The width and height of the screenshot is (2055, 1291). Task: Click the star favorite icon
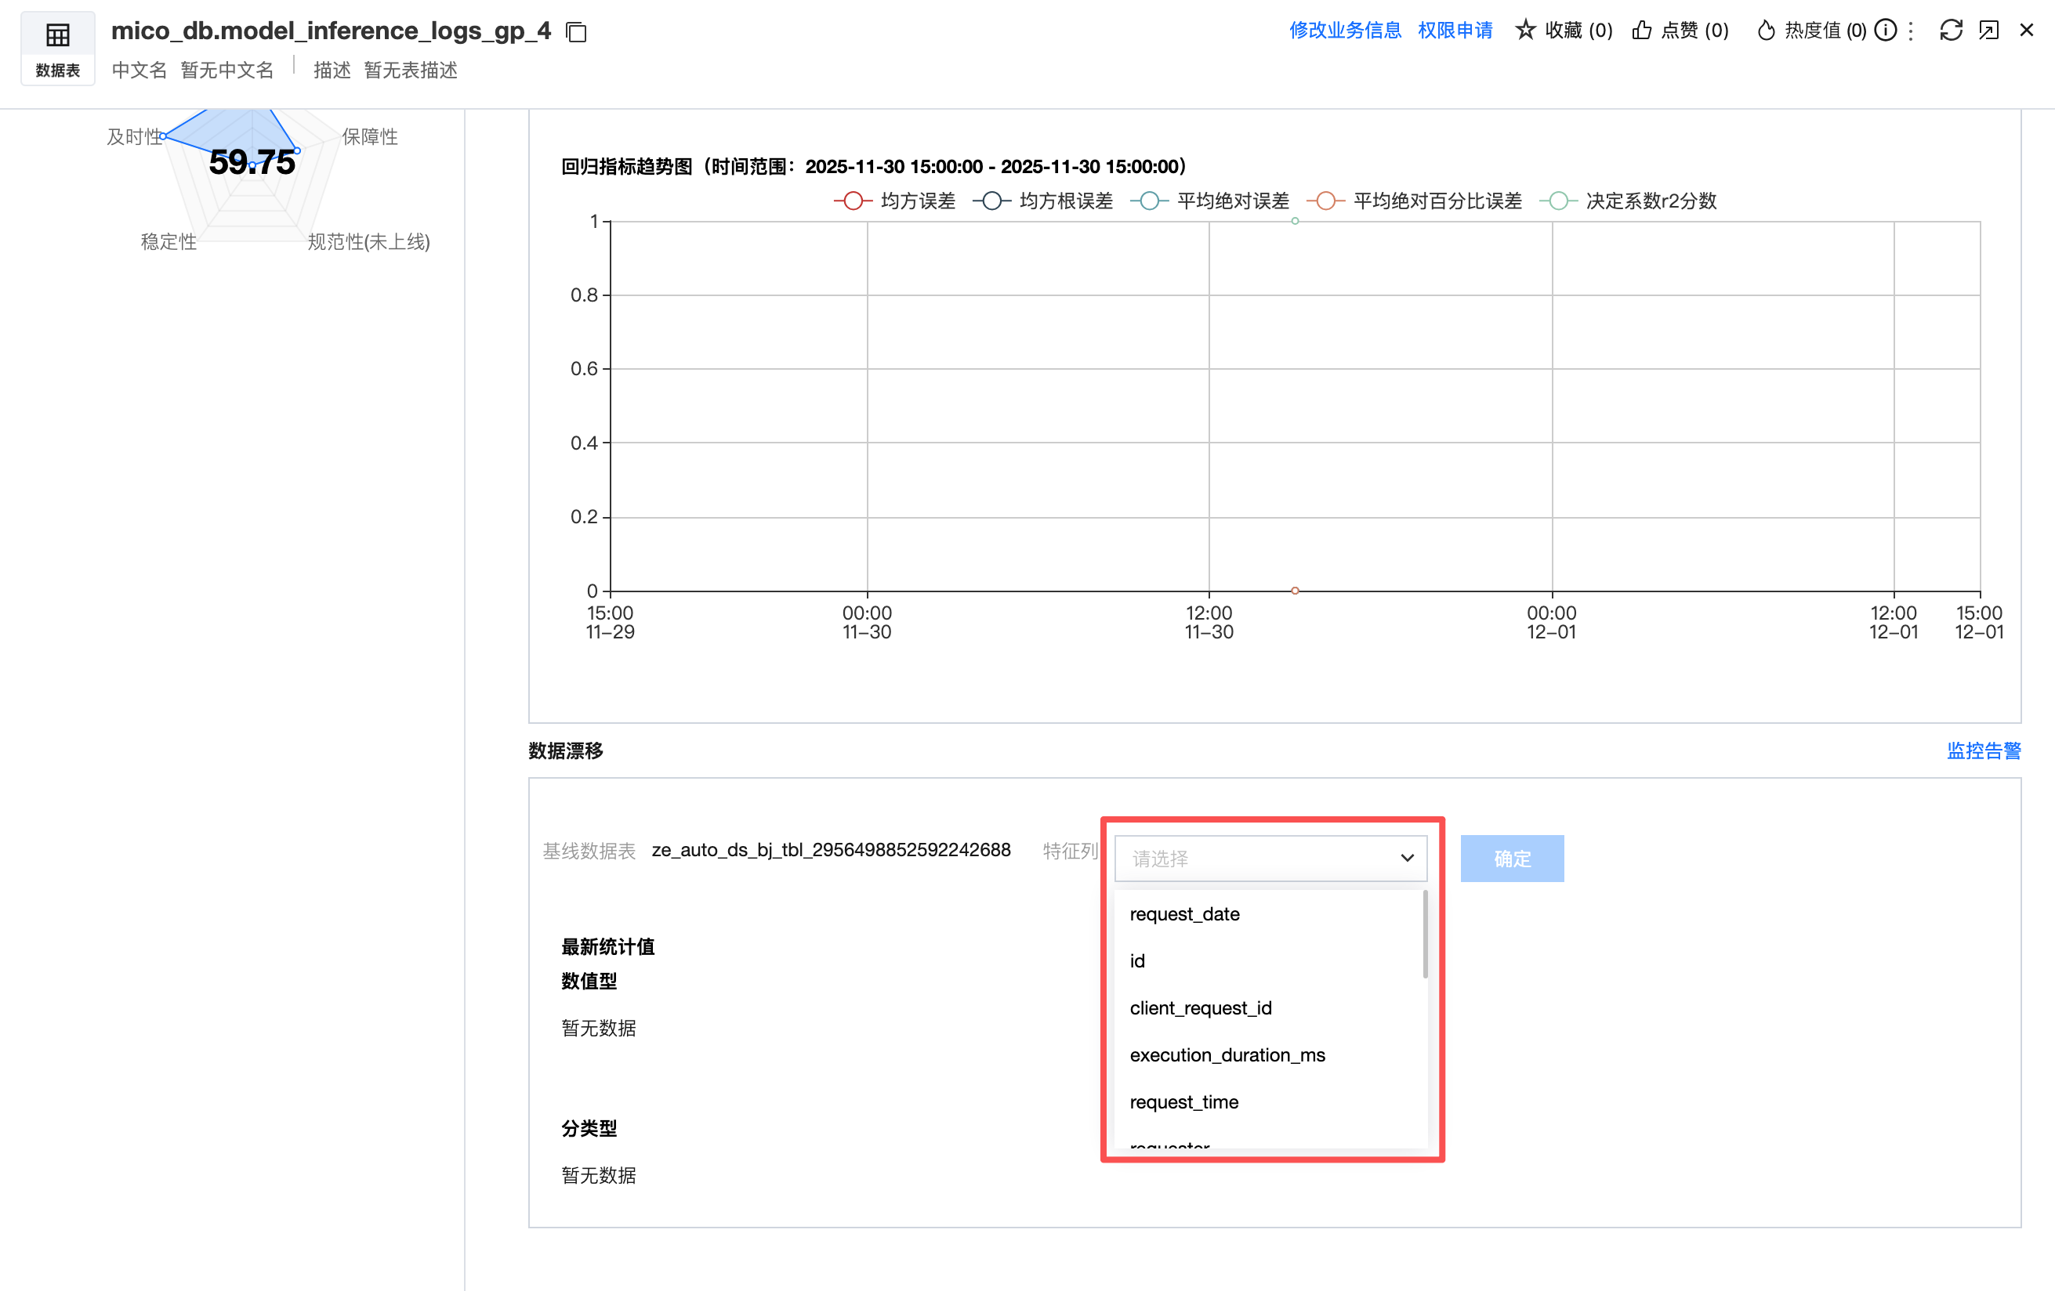tap(1525, 31)
